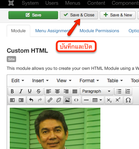Image resolution: width=139 pixels, height=149 pixels.
Task: Select the Module tab
Action: (18, 31)
